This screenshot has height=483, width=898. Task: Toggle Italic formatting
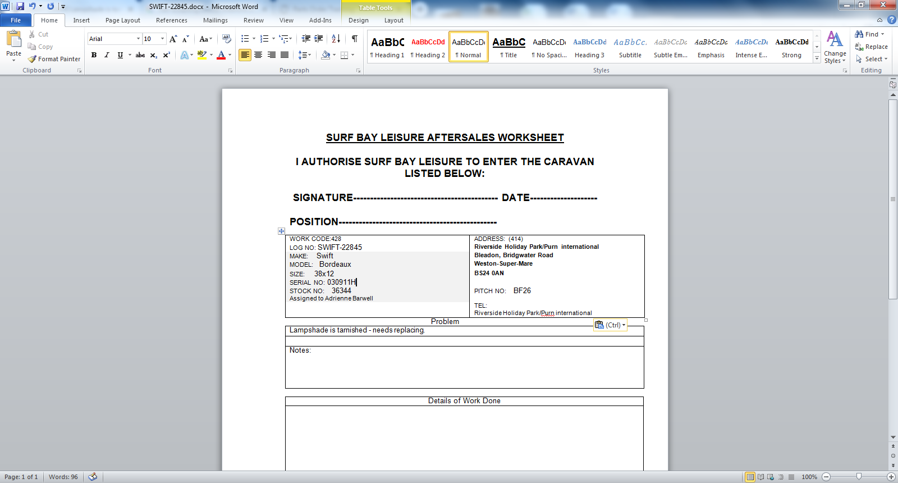point(107,55)
